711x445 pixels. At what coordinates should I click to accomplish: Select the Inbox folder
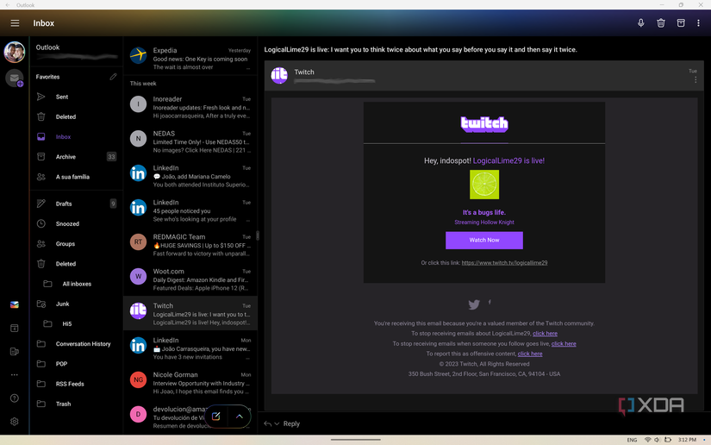(x=77, y=136)
